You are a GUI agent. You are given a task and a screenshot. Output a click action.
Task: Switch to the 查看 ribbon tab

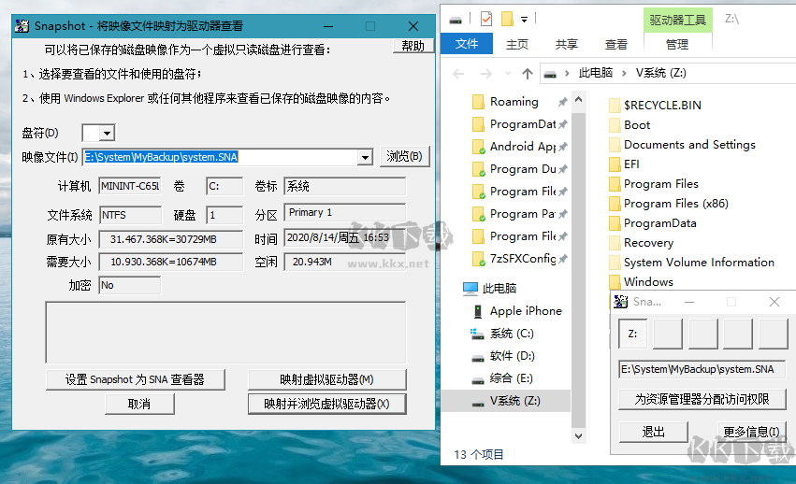616,44
